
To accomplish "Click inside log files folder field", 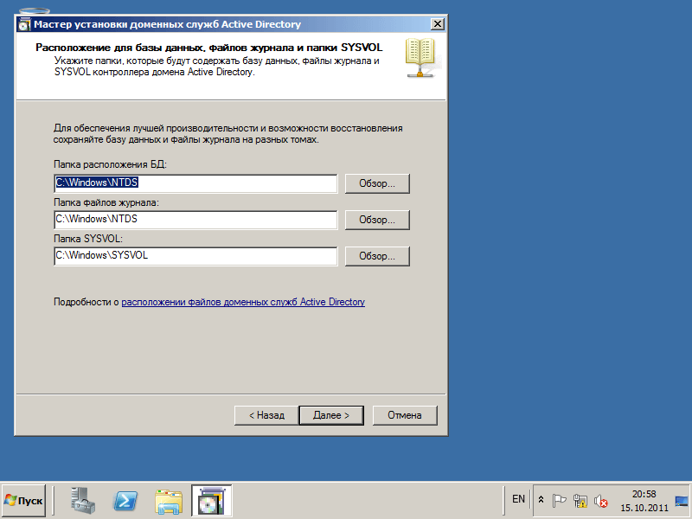I will (195, 220).
